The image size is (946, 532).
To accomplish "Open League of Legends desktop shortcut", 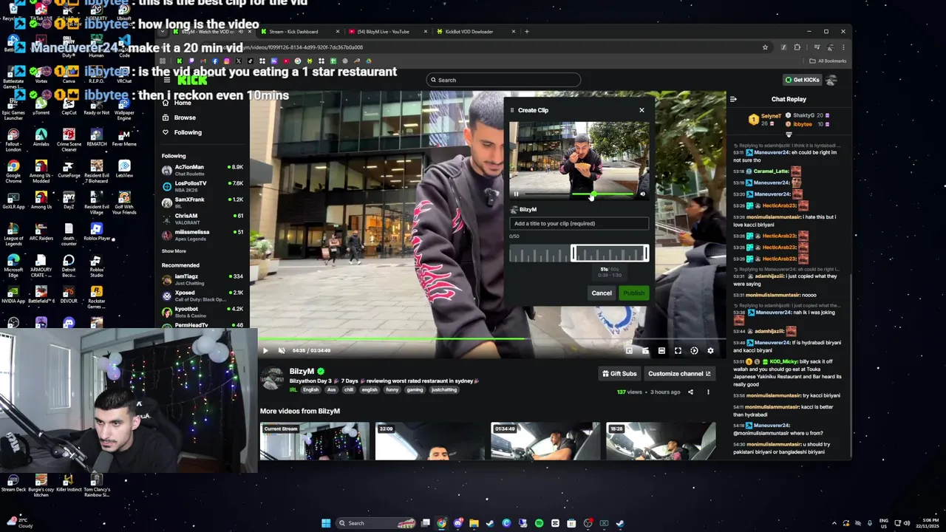I will coord(13,235).
